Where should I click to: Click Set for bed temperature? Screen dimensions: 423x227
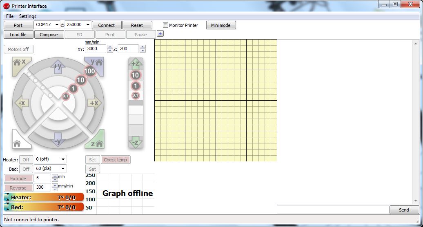(x=93, y=169)
